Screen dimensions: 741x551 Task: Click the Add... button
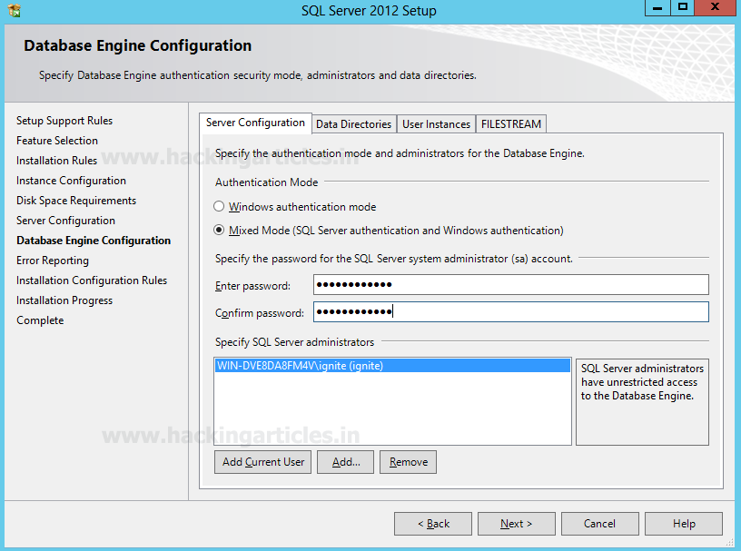point(345,462)
